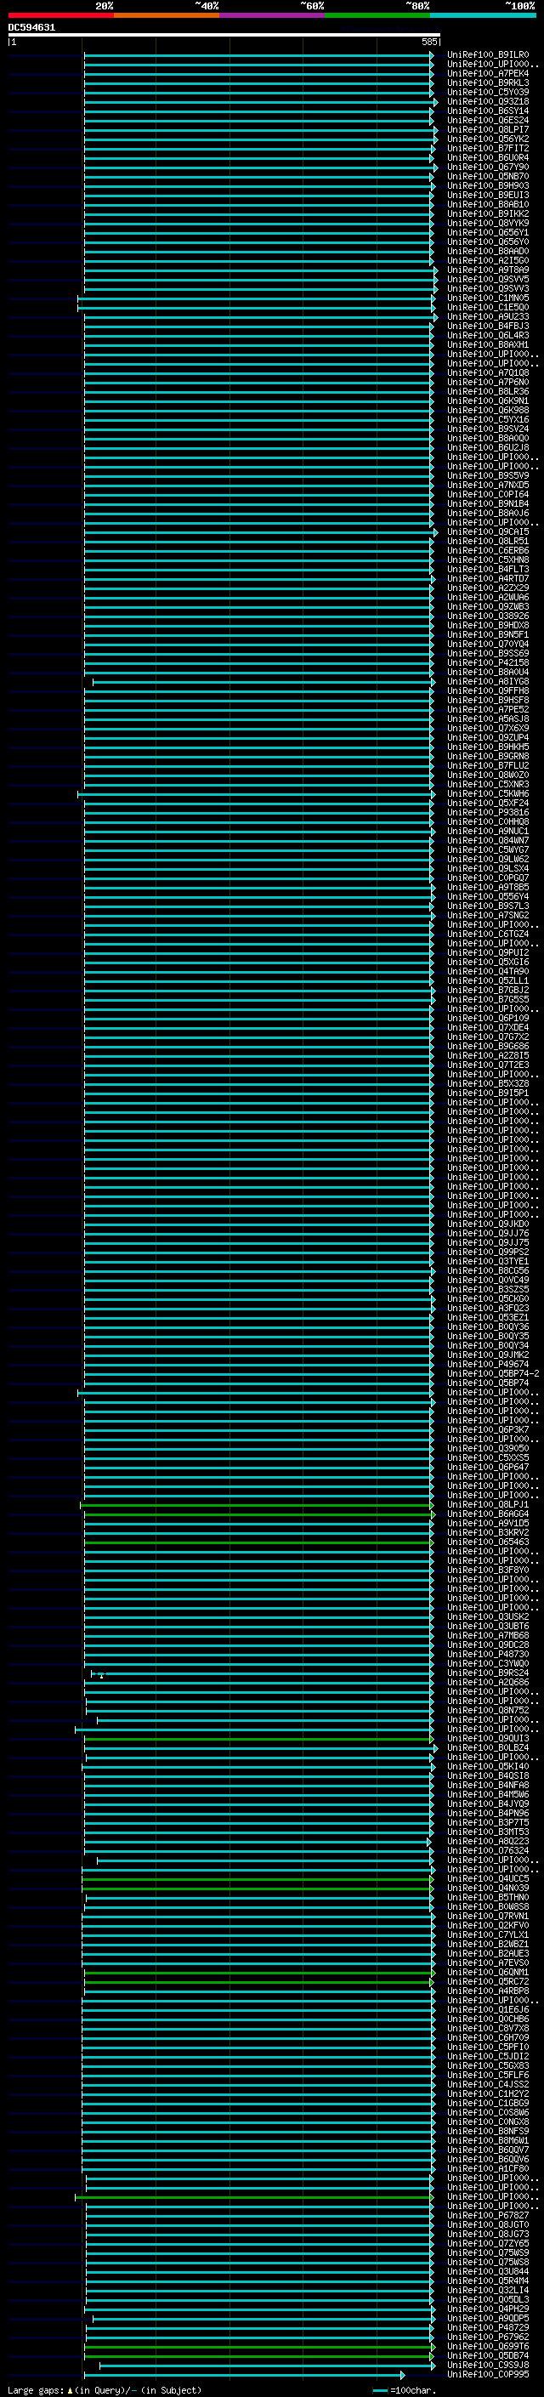This screenshot has height=2397, width=544.
Task: Open hit UniRef100_B9RKL3
Action: 487,82
